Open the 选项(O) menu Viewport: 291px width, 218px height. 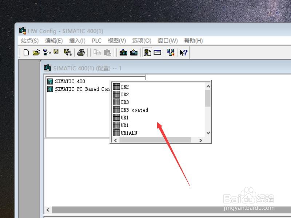click(x=140, y=41)
